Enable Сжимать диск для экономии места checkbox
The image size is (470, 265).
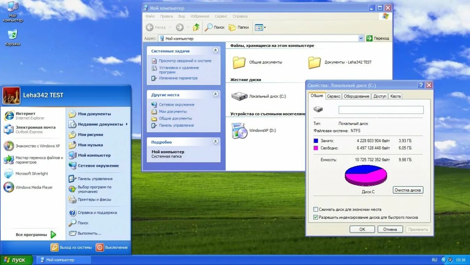315,209
